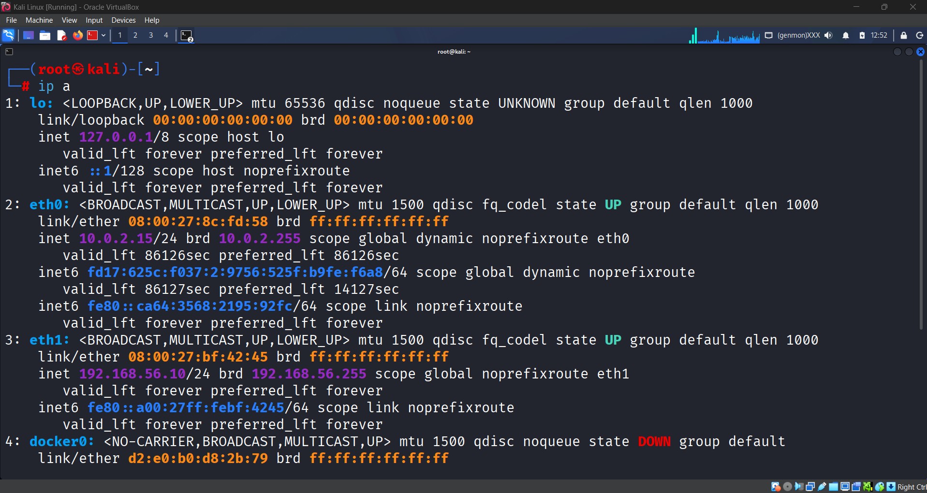This screenshot has height=493, width=927.
Task: Click the USB devices status icon
Action: [x=822, y=487]
